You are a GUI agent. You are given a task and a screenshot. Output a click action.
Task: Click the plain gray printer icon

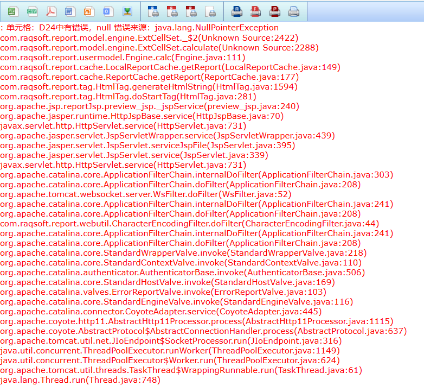[294, 11]
